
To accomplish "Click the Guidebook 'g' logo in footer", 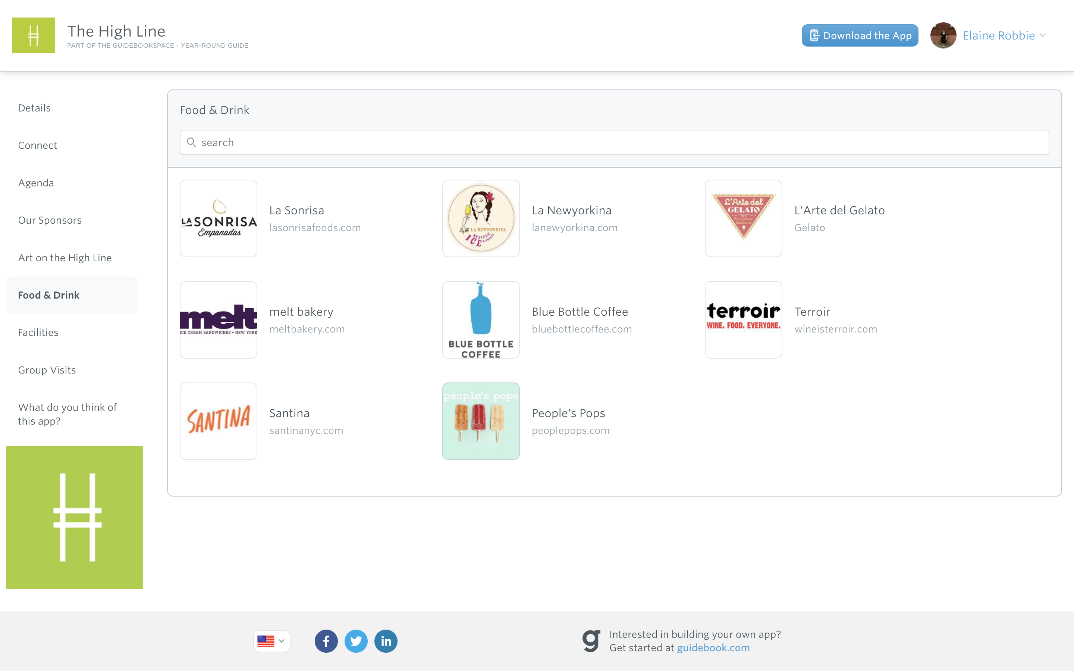I will pos(590,640).
